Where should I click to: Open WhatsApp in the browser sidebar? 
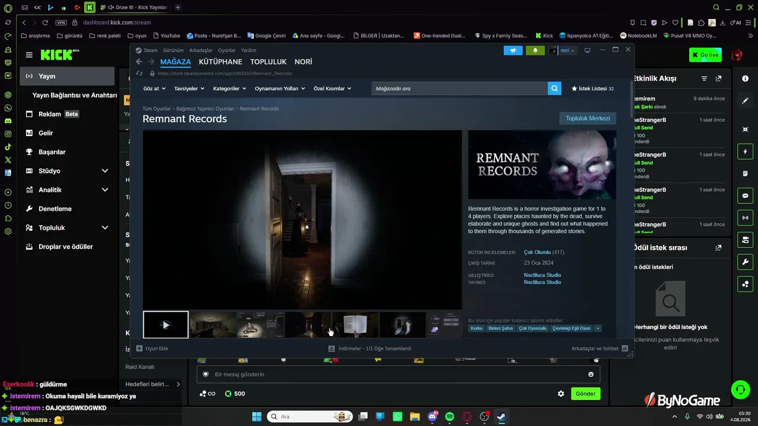point(8,108)
